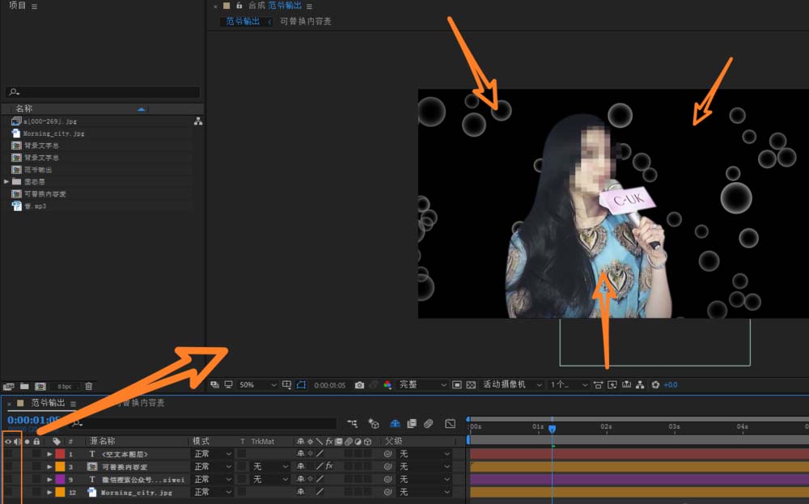Image resolution: width=809 pixels, height=504 pixels.
Task: Click the always preview this view icon
Action: (x=214, y=385)
